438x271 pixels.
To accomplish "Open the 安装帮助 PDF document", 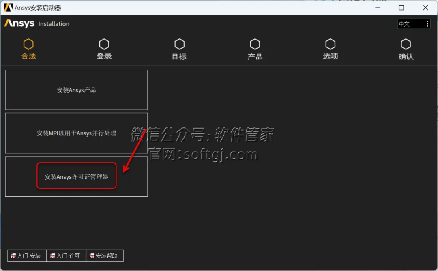I will [x=105, y=256].
